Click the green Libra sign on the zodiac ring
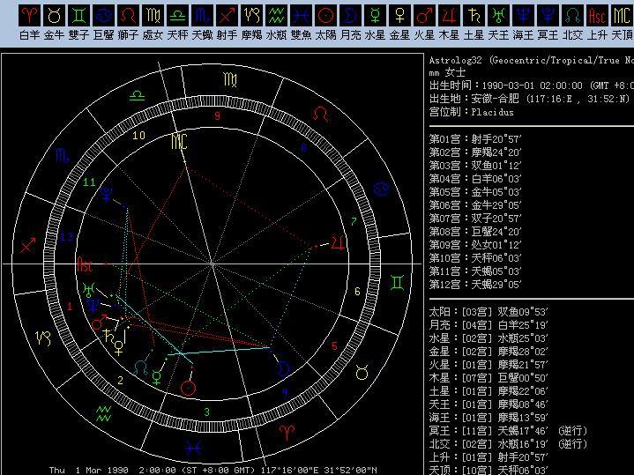Screen dimensions: 634x475 (137, 96)
